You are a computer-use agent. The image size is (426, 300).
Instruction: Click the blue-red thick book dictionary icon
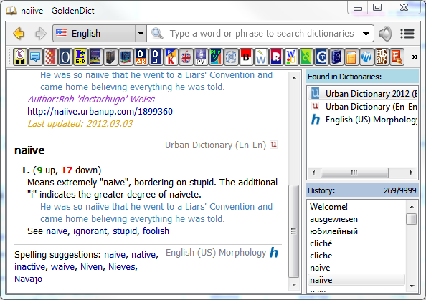coord(126,57)
